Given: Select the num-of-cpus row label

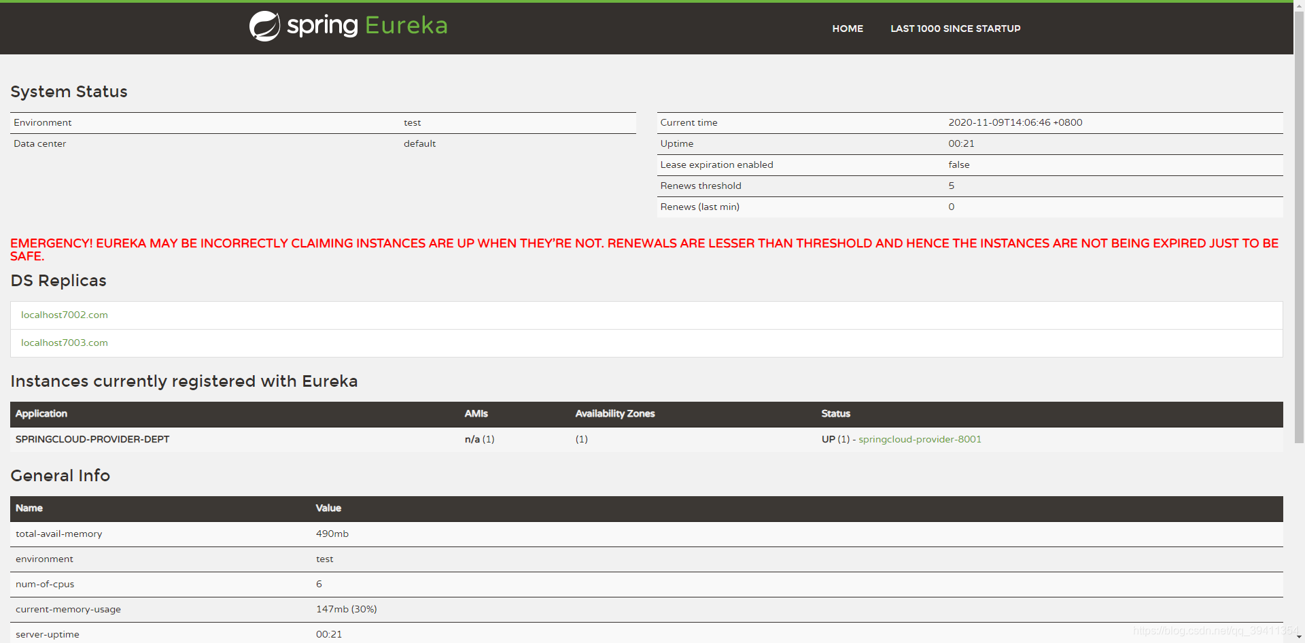Looking at the screenshot, I should tap(45, 585).
